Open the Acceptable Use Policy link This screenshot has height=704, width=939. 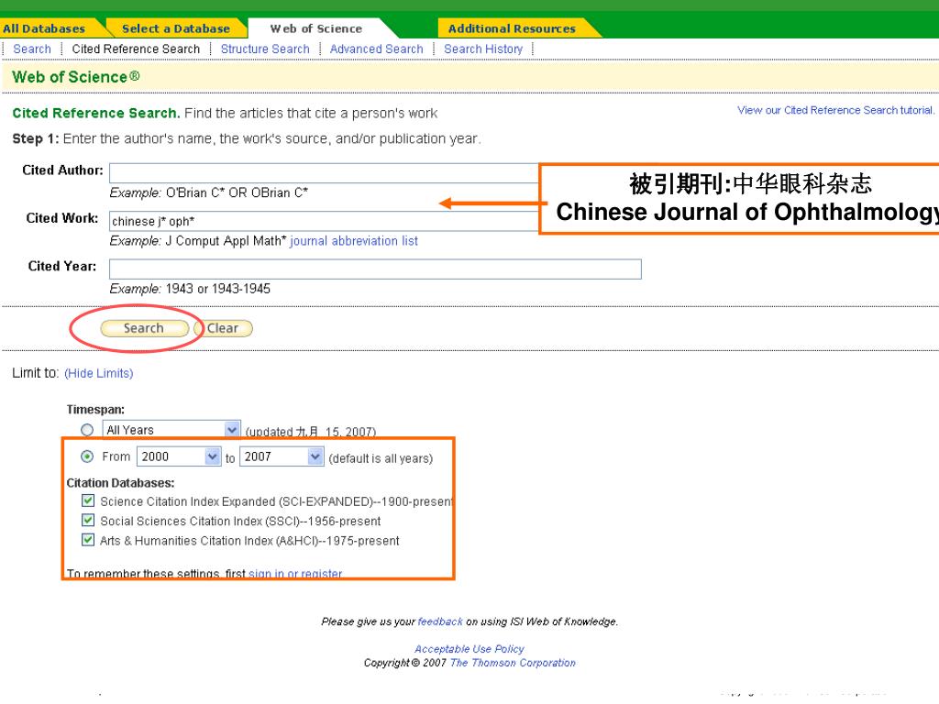click(x=469, y=649)
